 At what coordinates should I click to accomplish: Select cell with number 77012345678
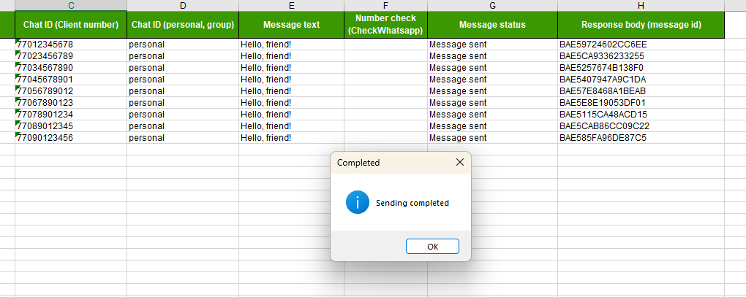pyautogui.click(x=71, y=45)
